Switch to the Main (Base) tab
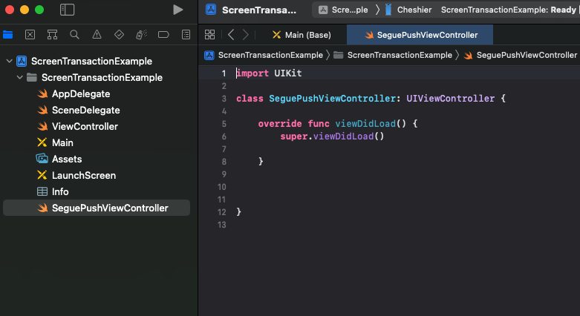The width and height of the screenshot is (580, 316). (x=302, y=35)
